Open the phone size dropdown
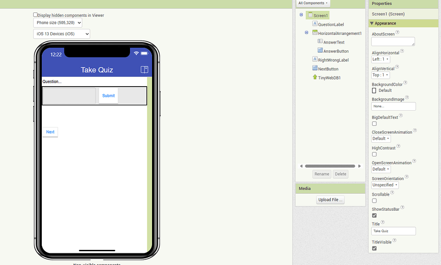Viewport: 441px width, 265px height. 57,22
